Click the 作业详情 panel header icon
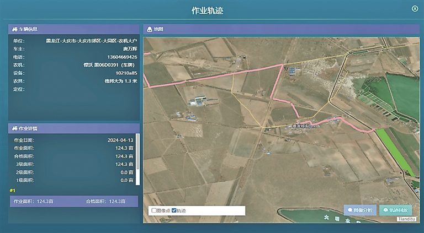This screenshot has width=424, height=233. [14, 128]
